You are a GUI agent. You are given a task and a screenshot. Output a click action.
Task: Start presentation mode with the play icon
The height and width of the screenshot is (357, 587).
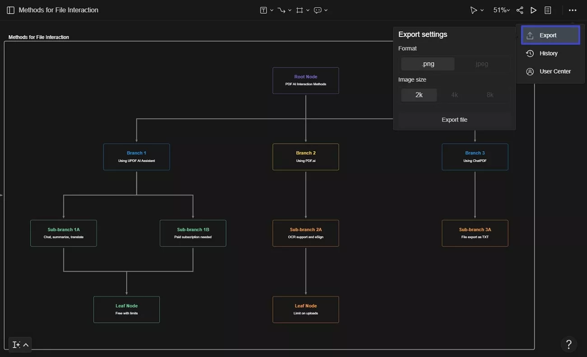pos(533,9)
